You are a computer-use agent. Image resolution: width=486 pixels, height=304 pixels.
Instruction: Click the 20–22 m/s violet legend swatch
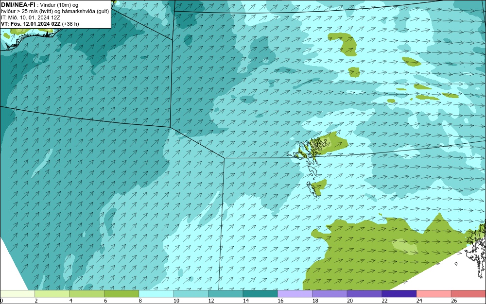pos(364,293)
